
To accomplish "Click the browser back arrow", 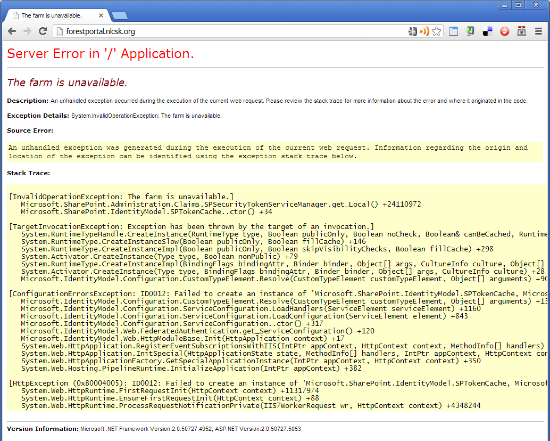I will [x=12, y=31].
